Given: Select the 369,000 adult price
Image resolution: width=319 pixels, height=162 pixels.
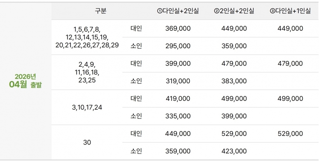Looking at the screenshot, I should [178, 28].
